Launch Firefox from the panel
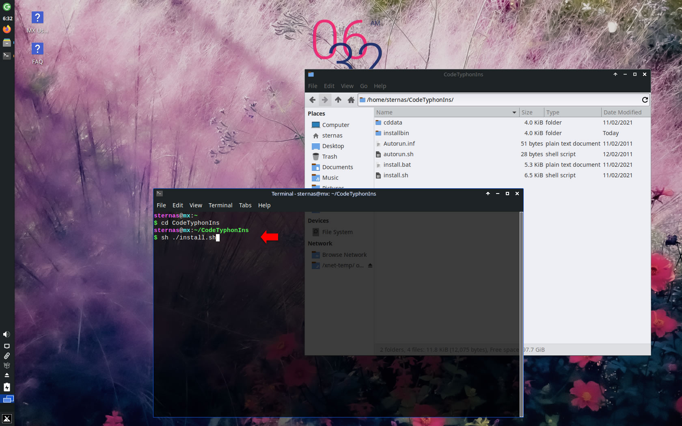 pyautogui.click(x=7, y=29)
